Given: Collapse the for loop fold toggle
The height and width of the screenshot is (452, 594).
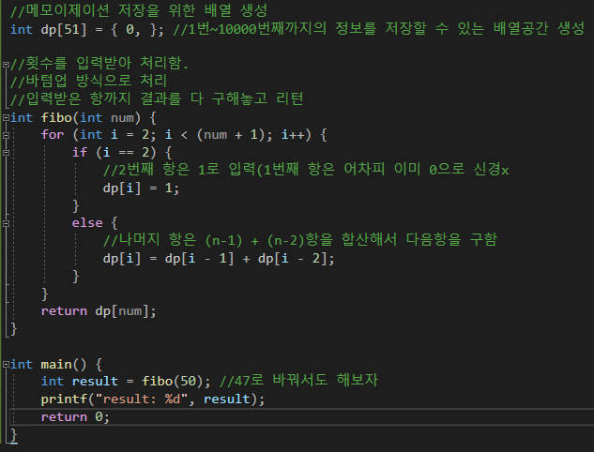Looking at the screenshot, I should [x=6, y=135].
